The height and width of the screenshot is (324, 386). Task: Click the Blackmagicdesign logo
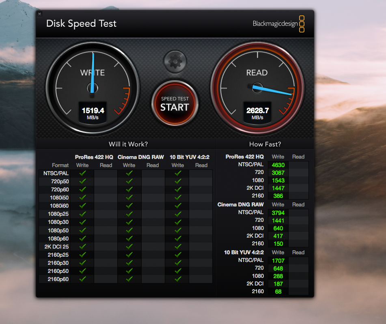tap(278, 24)
